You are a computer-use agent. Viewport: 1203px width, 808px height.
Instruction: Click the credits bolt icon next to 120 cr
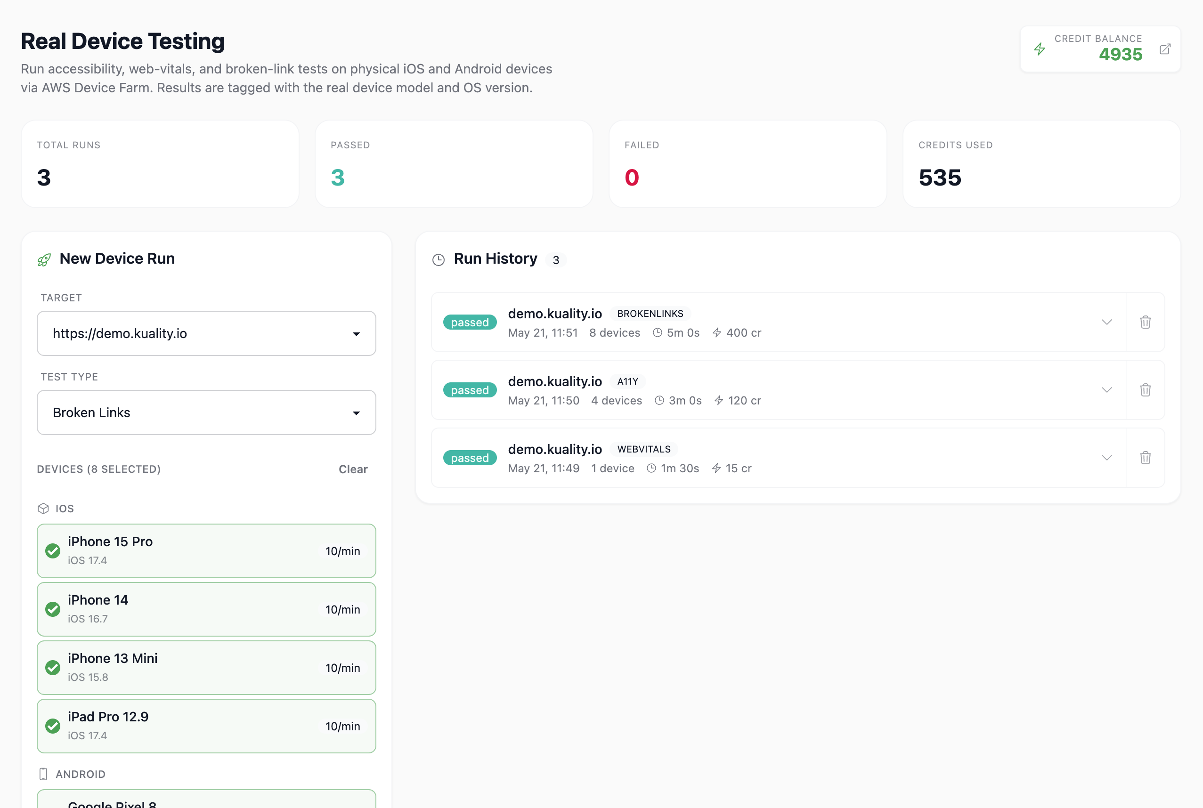718,400
